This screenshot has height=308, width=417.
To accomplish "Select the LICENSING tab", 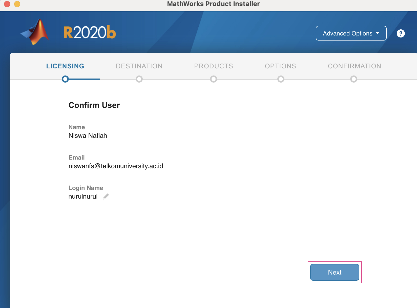I will 65,66.
